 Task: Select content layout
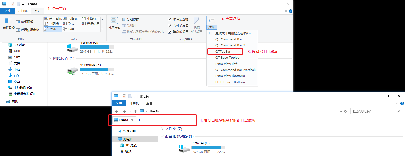pyautogui.click(x=69, y=29)
